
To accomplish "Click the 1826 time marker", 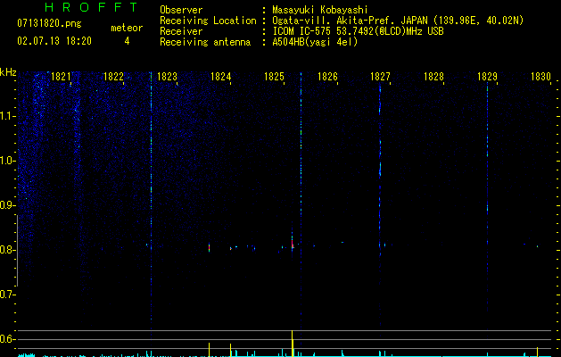I will pos(327,77).
